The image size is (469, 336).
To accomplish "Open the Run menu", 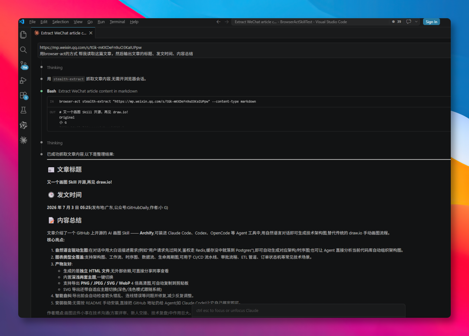I will tap(101, 22).
